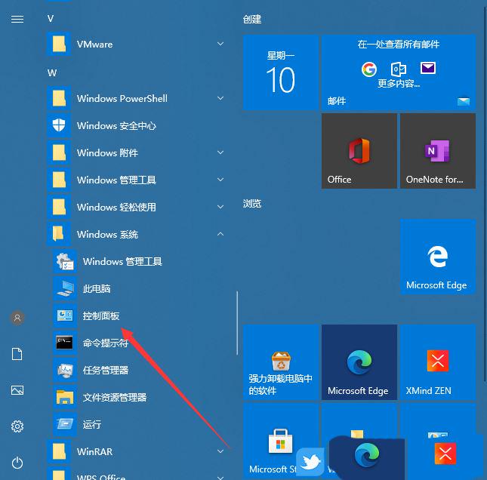This screenshot has height=480, width=487.
Task: Click 命令提示符 text label
Action: [x=106, y=343]
